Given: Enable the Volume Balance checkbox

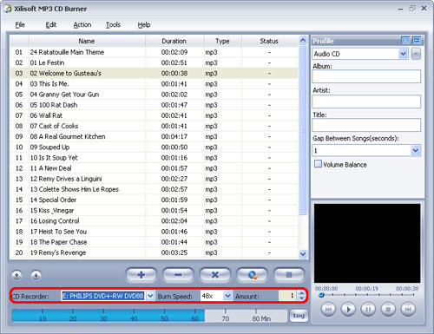Looking at the screenshot, I should [x=318, y=164].
